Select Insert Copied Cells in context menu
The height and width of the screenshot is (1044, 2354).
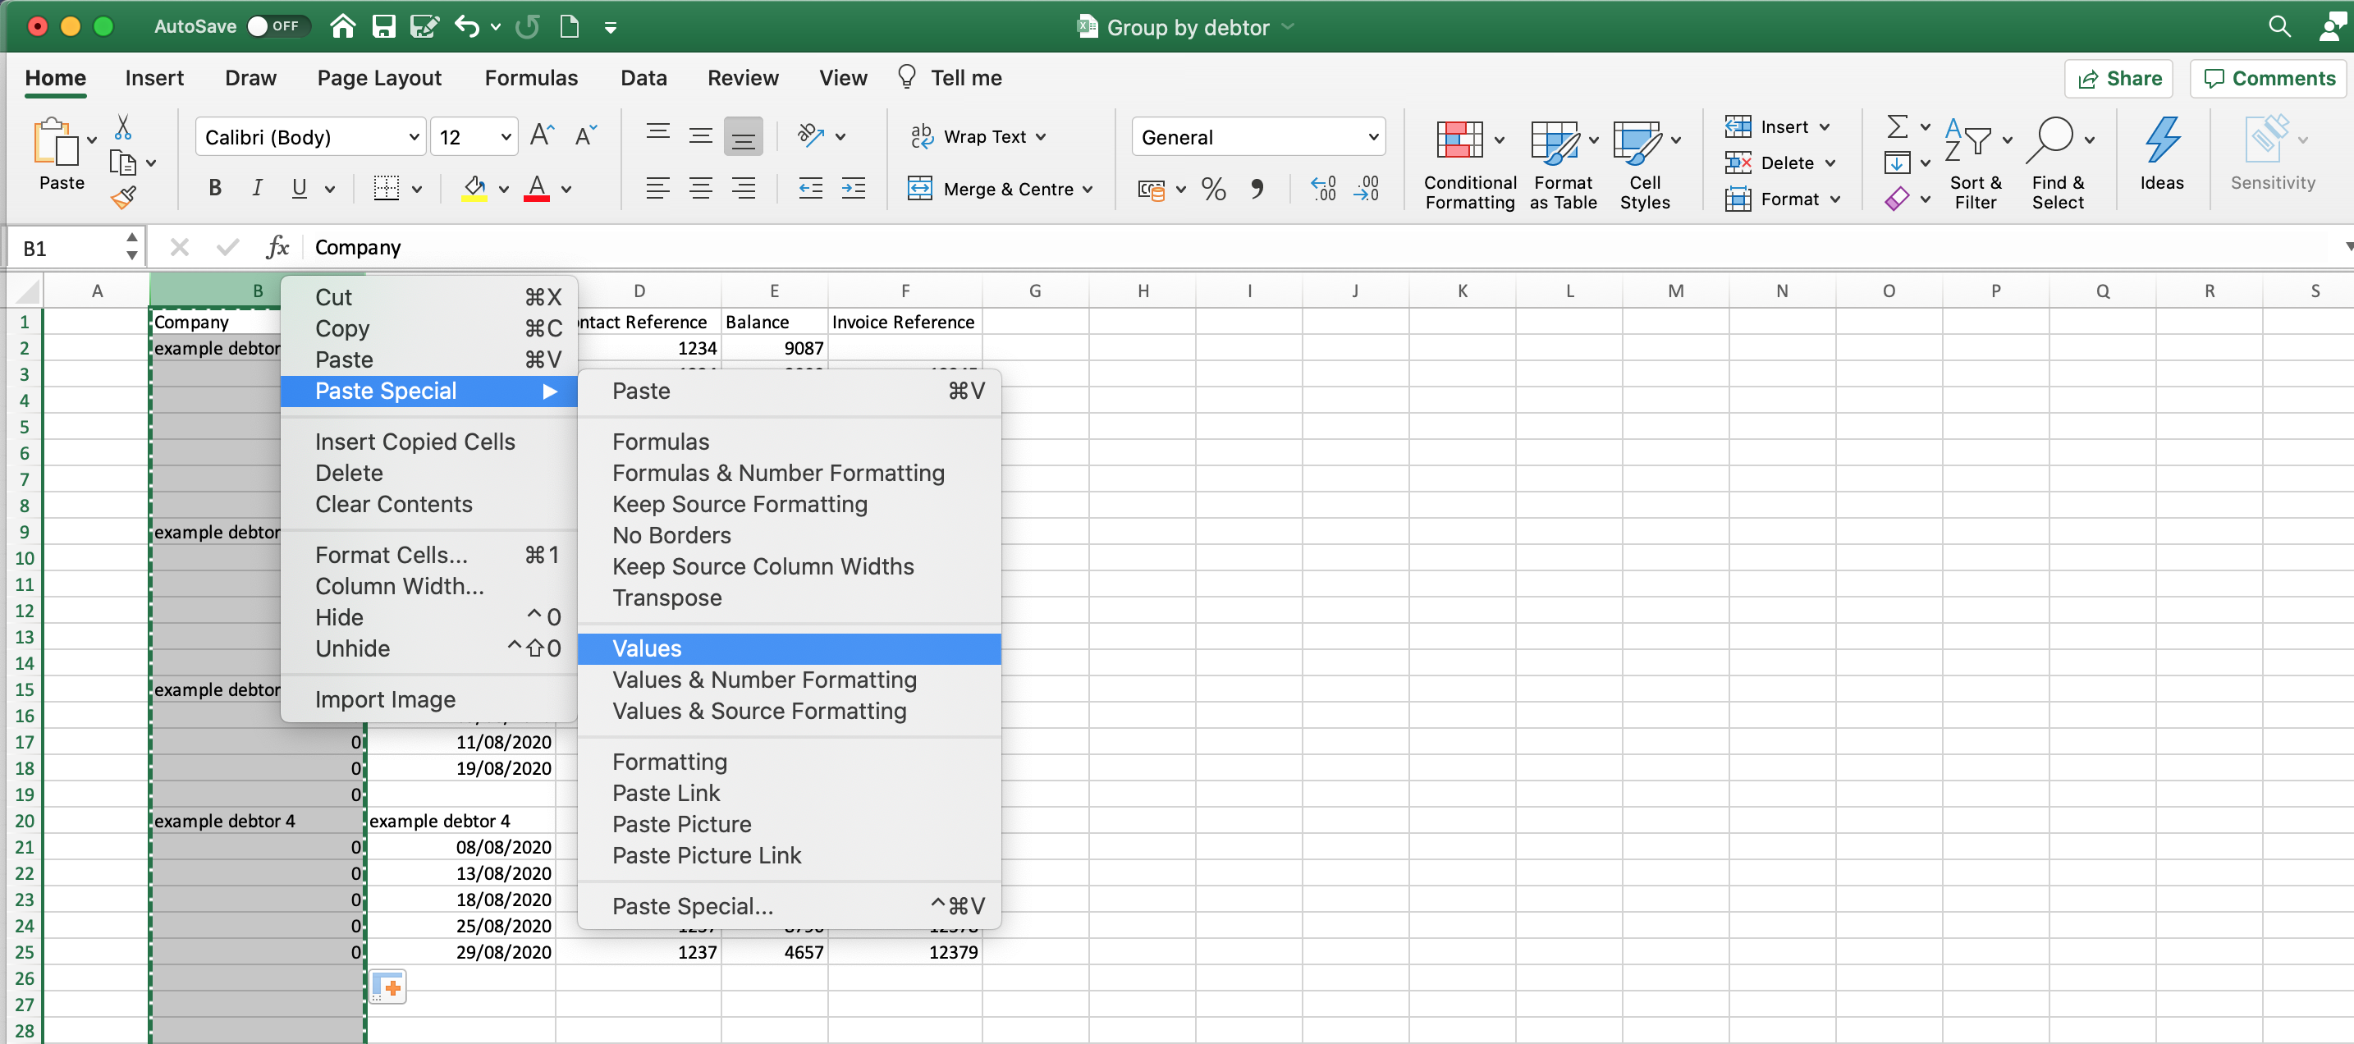pyautogui.click(x=414, y=442)
